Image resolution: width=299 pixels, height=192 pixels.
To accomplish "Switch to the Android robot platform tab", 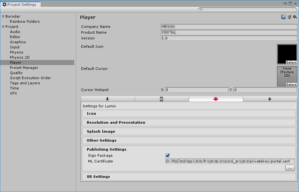I will coord(270,99).
